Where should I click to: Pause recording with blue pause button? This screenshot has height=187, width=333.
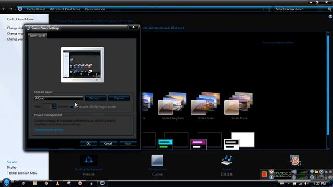[x=271, y=177]
